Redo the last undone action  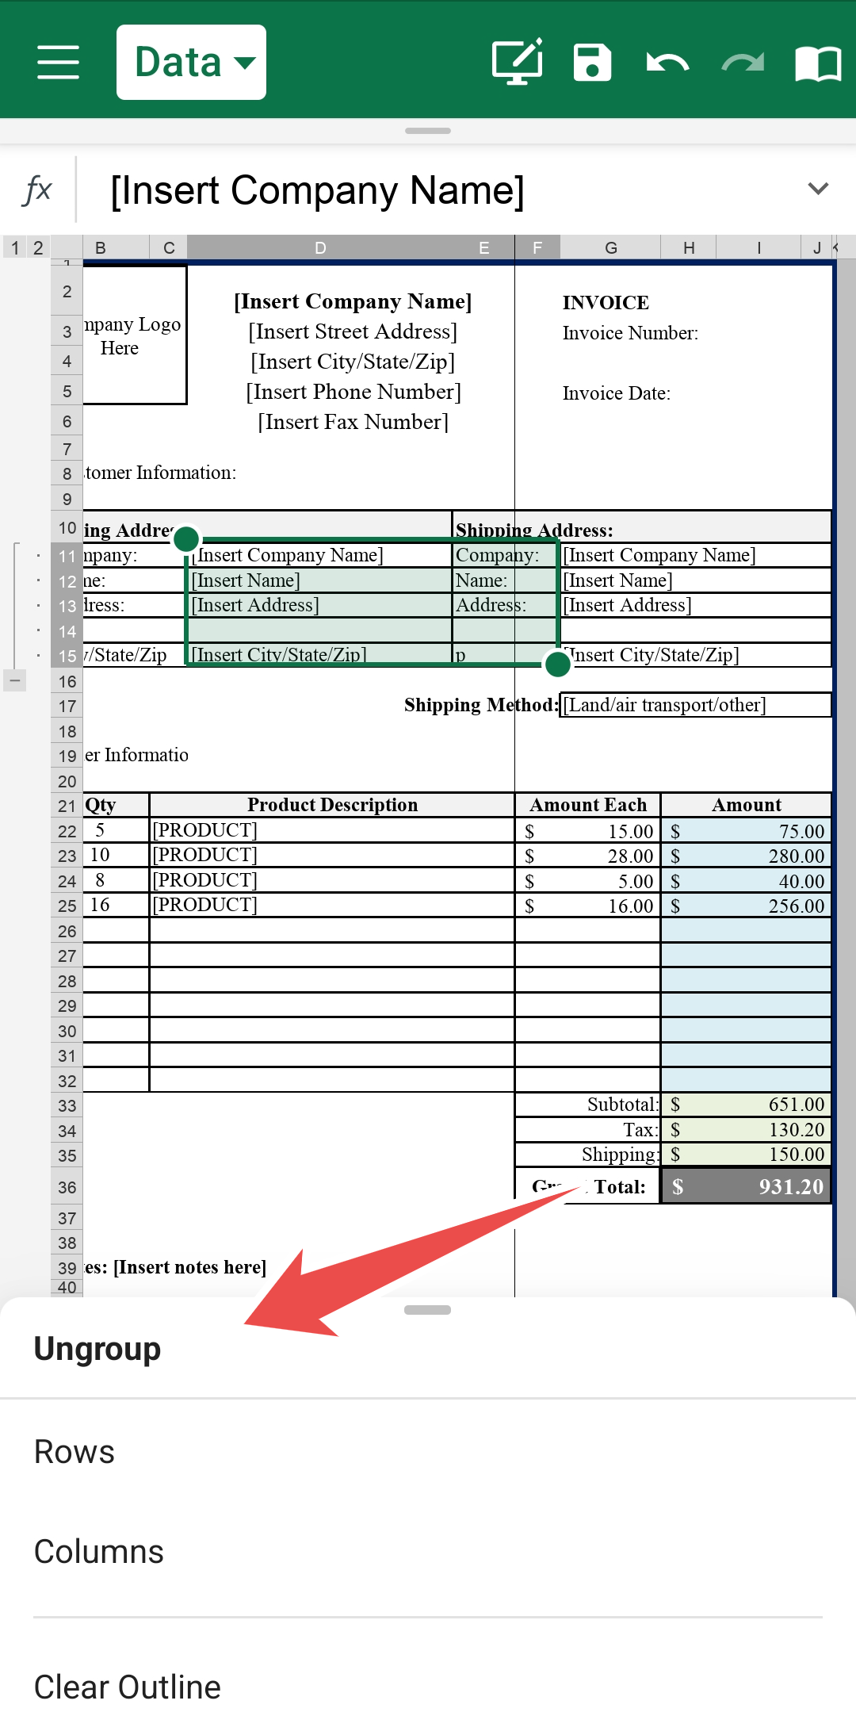743,63
